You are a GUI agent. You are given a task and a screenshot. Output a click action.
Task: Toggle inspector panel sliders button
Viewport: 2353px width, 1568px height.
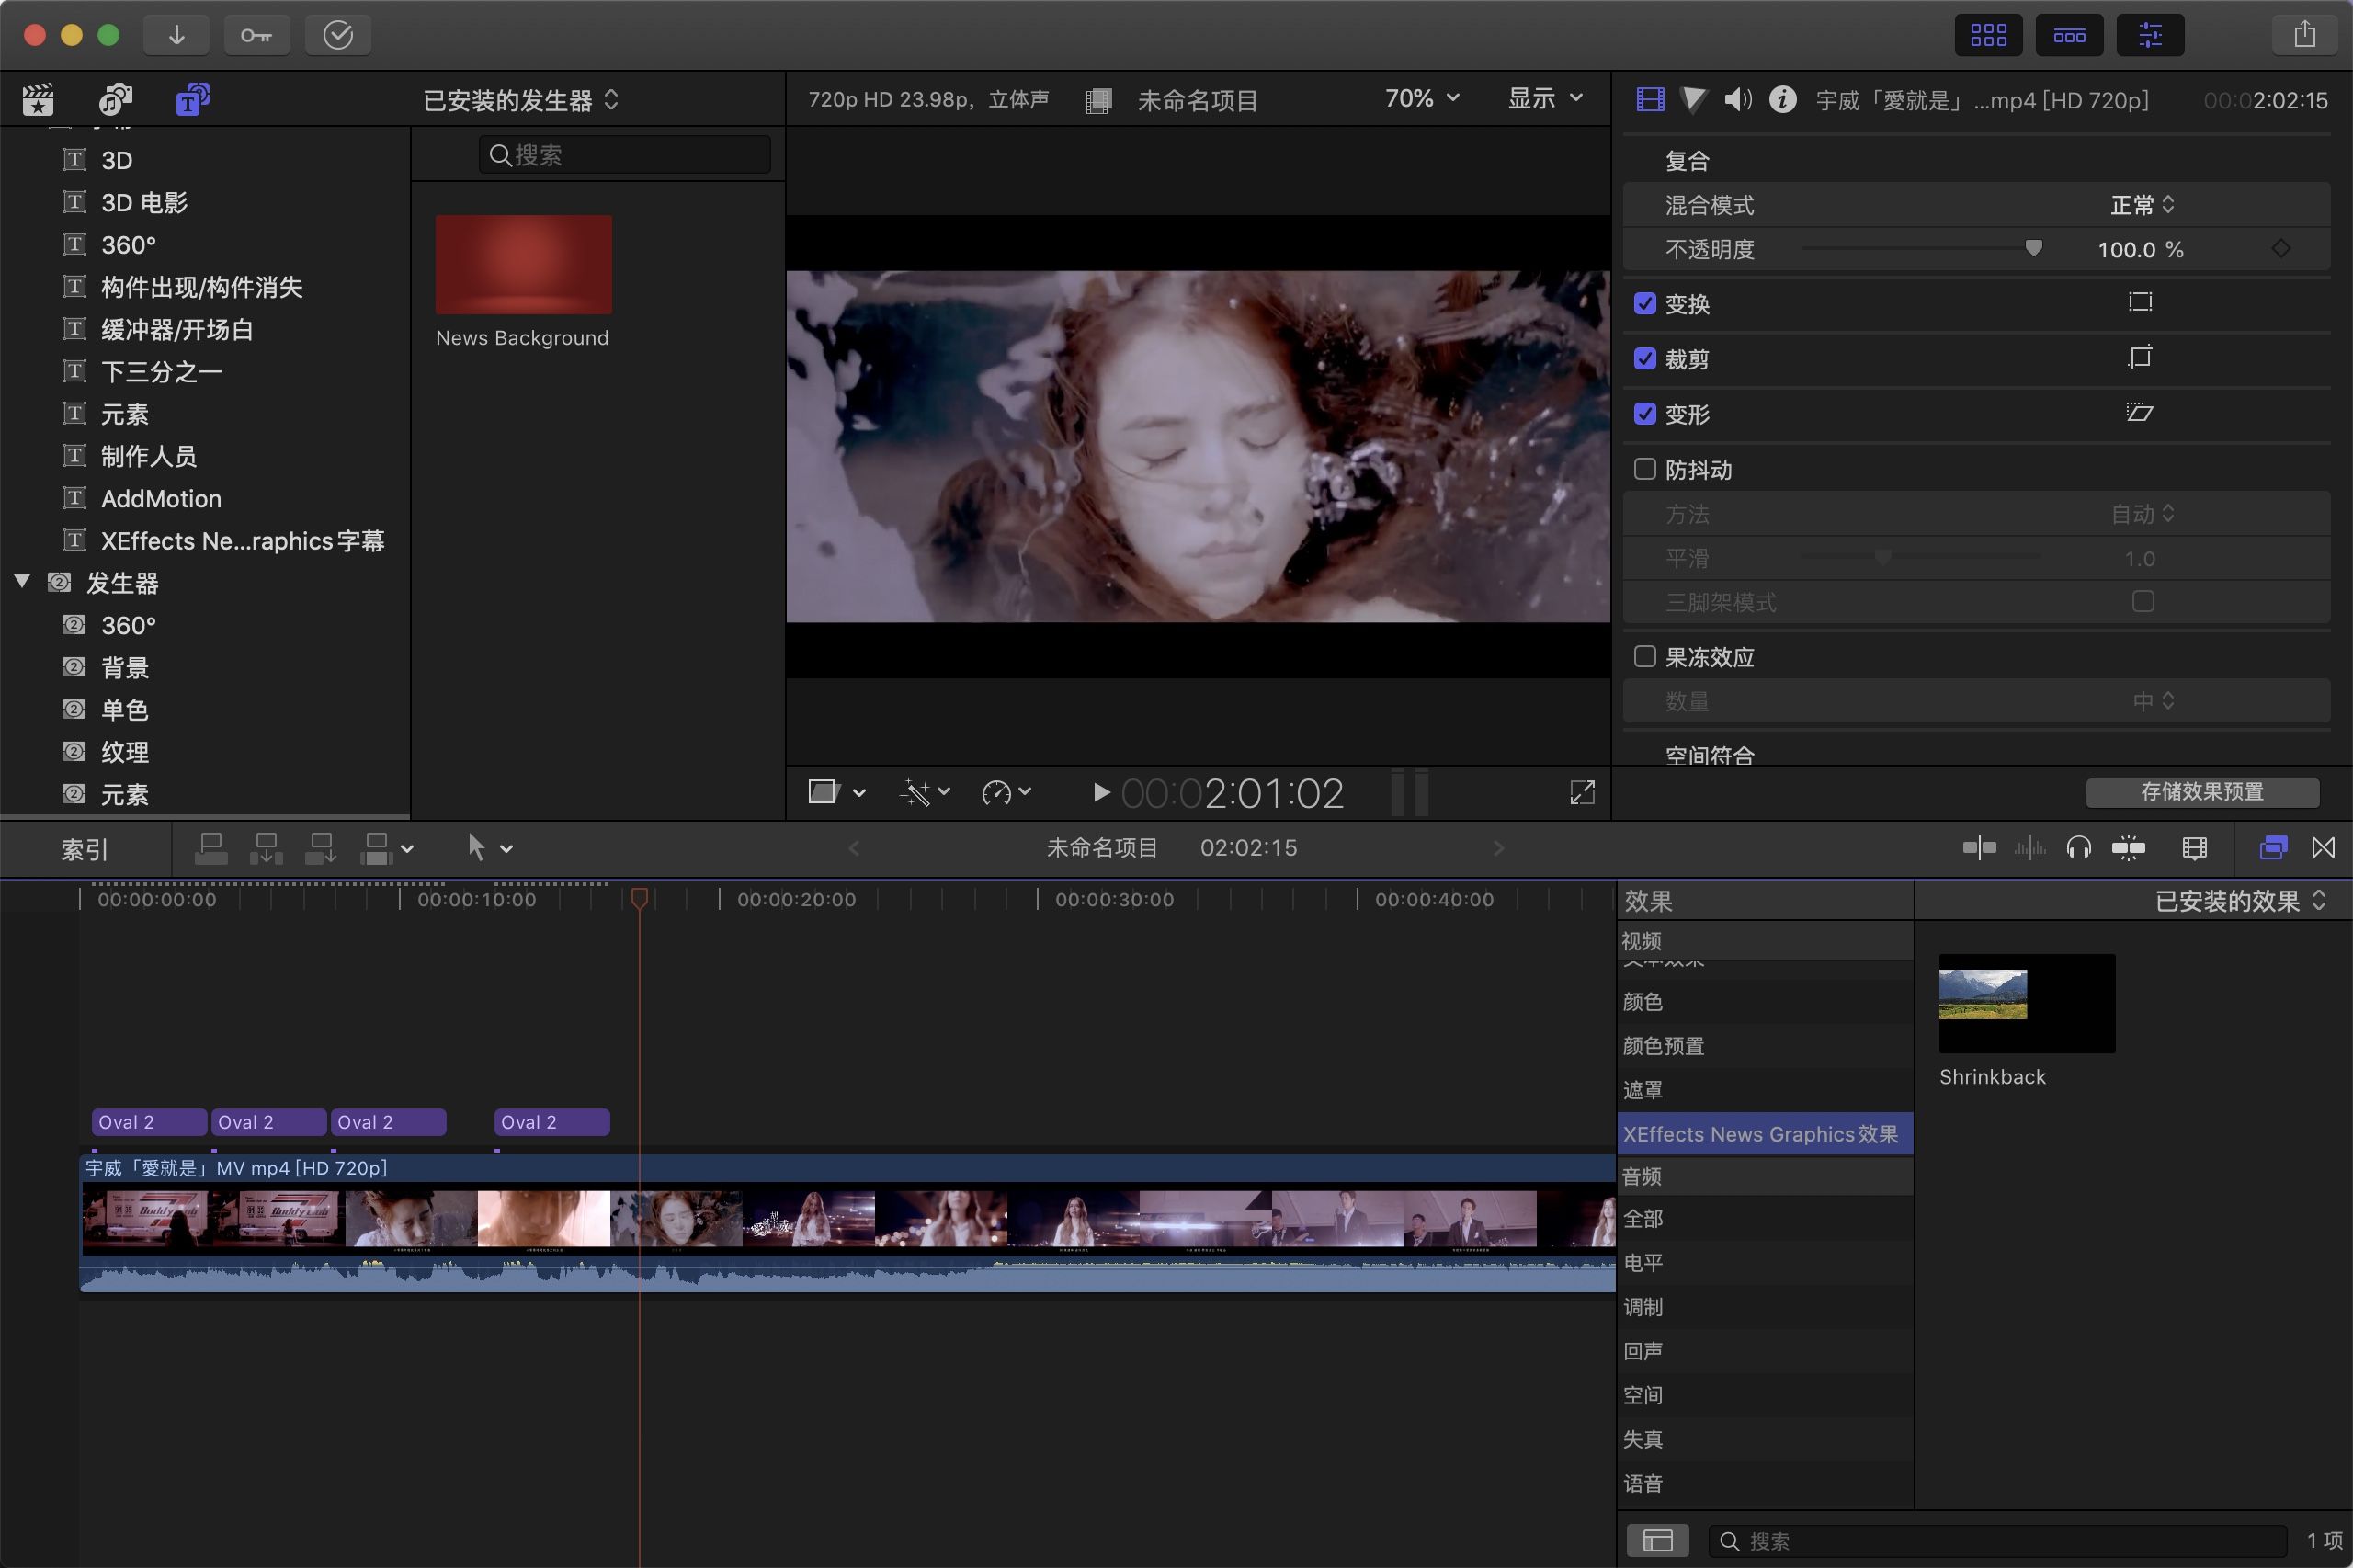tap(2150, 35)
